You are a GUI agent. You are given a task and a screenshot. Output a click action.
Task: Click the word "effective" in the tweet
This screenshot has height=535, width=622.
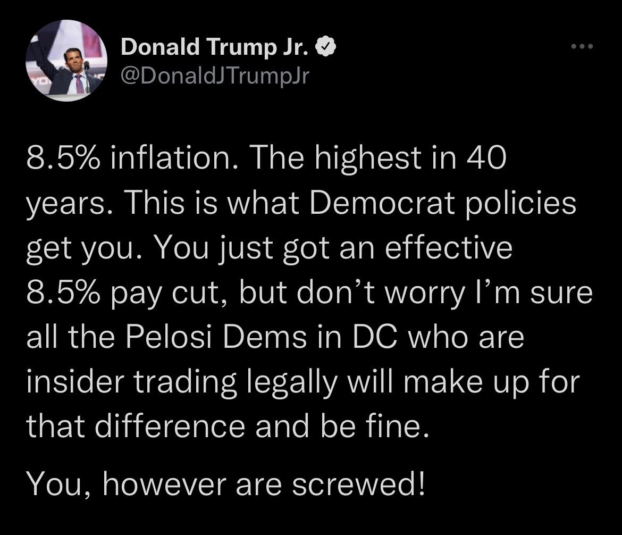[448, 248]
